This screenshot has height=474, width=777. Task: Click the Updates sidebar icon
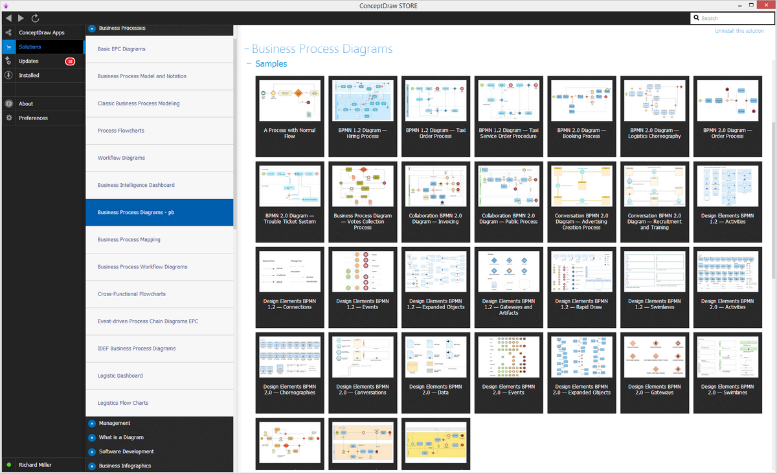coord(8,61)
